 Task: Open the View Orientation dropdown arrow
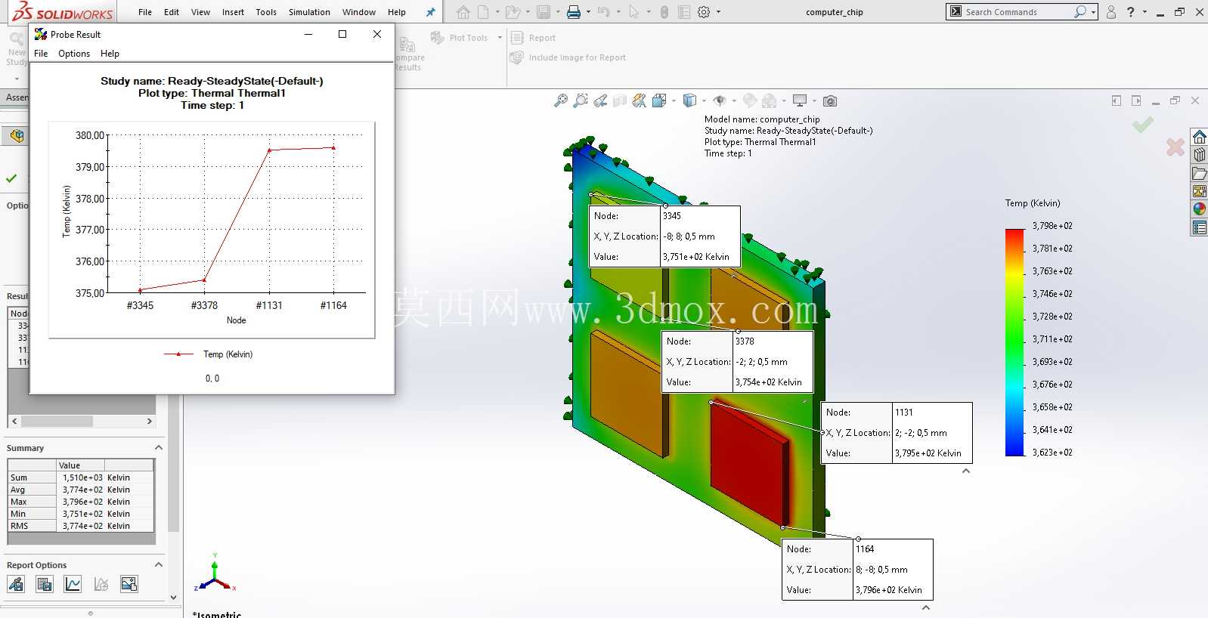[674, 100]
